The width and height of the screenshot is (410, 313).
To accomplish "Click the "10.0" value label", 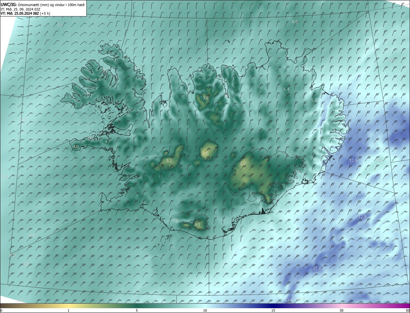I will coord(301,299).
